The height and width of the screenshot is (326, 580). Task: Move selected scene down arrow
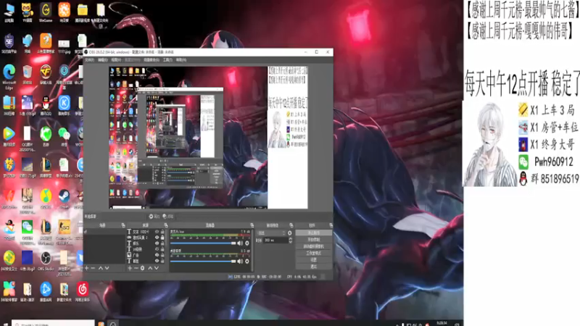coord(107,268)
